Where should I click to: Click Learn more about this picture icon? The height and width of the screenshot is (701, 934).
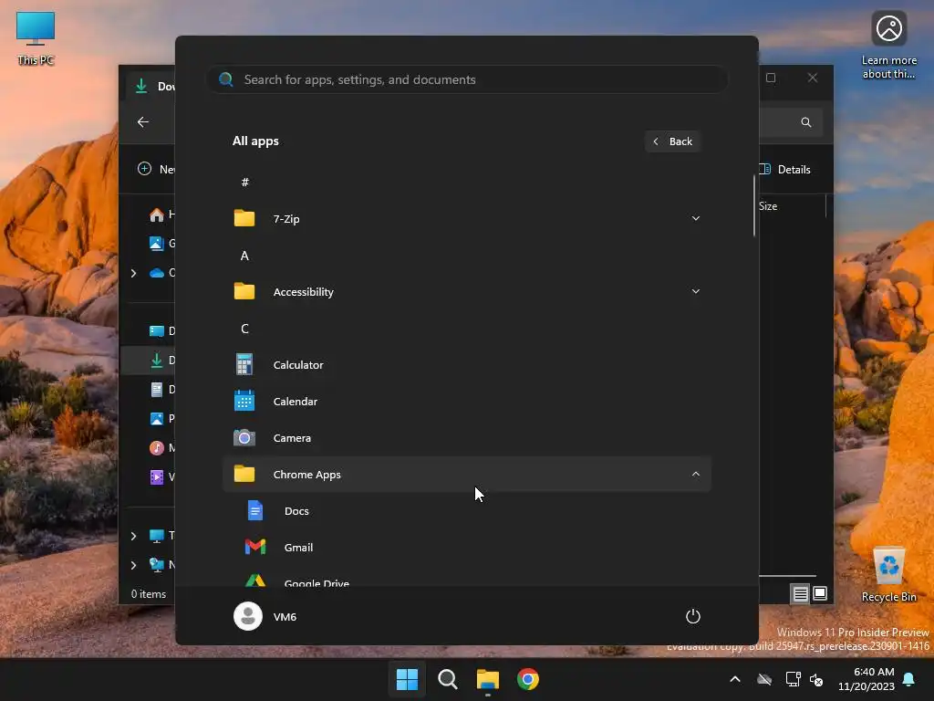tap(888, 45)
